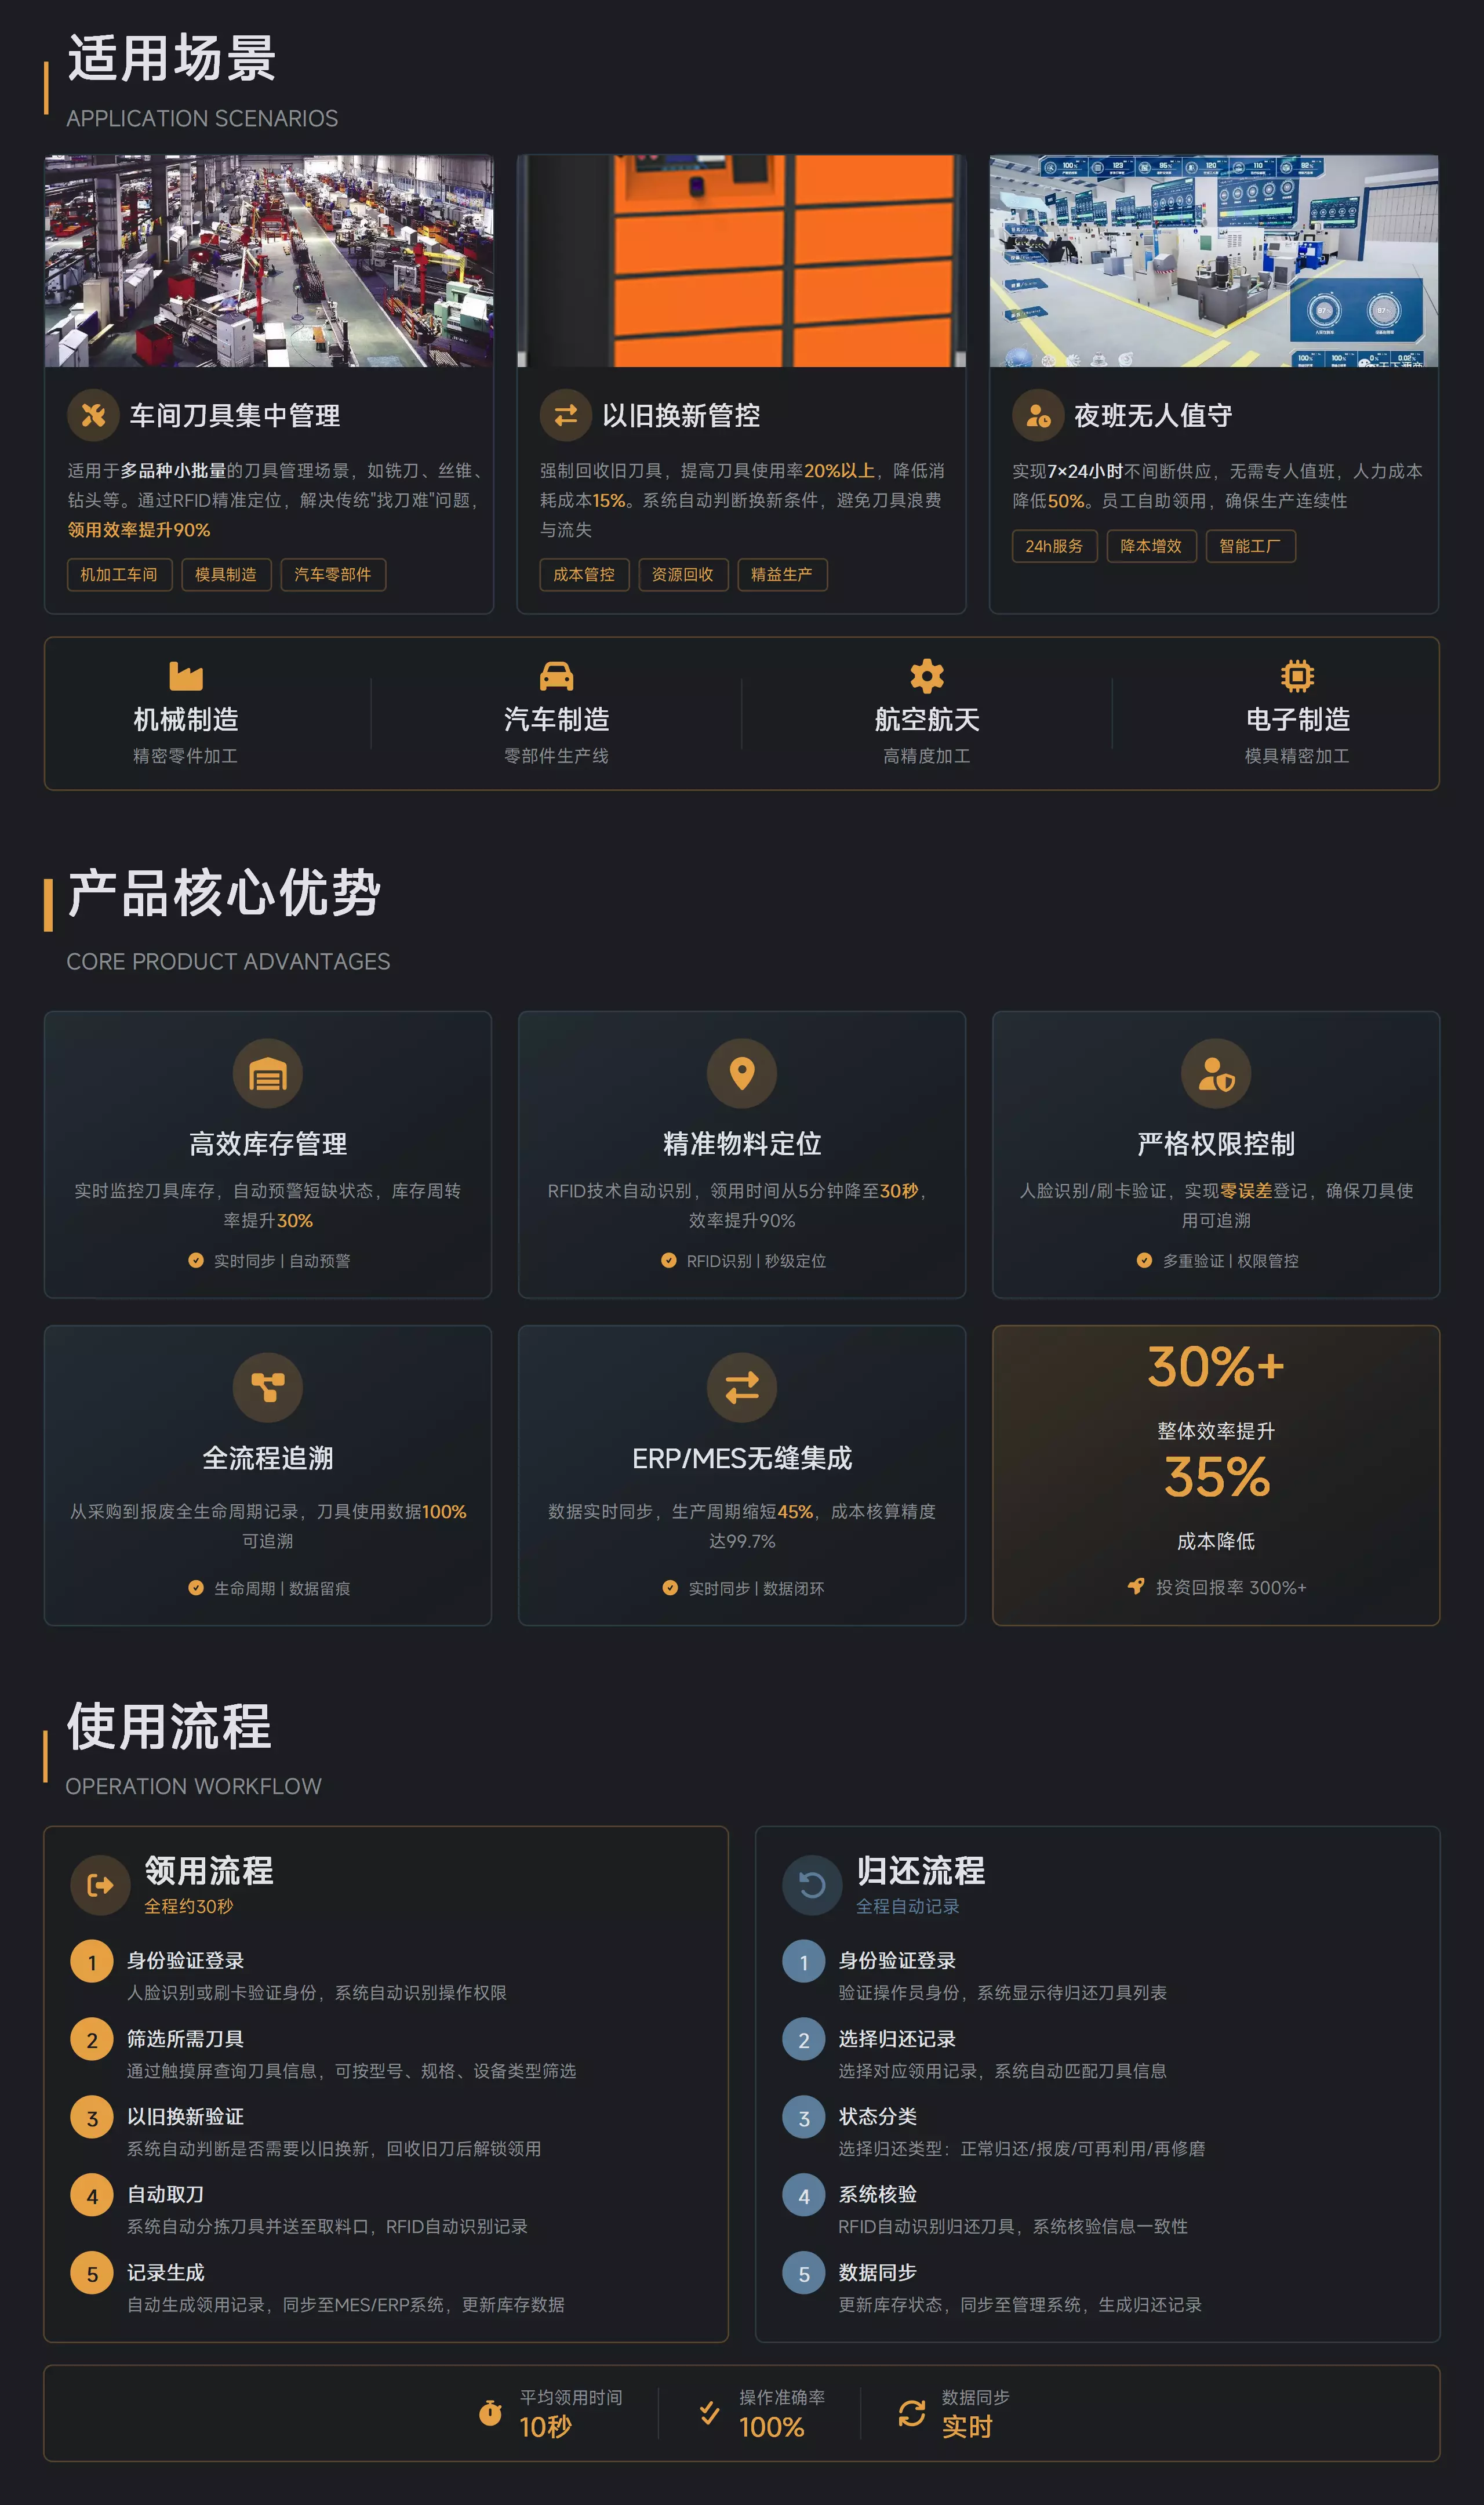Click the exchange icon above ERP/MES无缝集成
Screen dimensions: 1484x2505
[x=742, y=1388]
